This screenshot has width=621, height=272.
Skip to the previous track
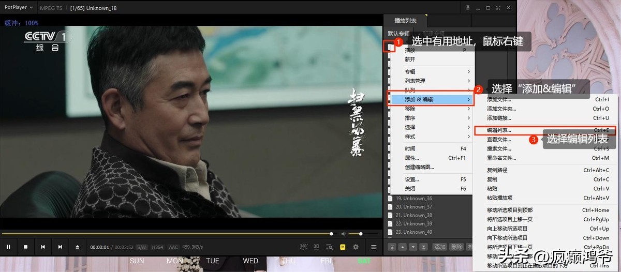(x=43, y=247)
